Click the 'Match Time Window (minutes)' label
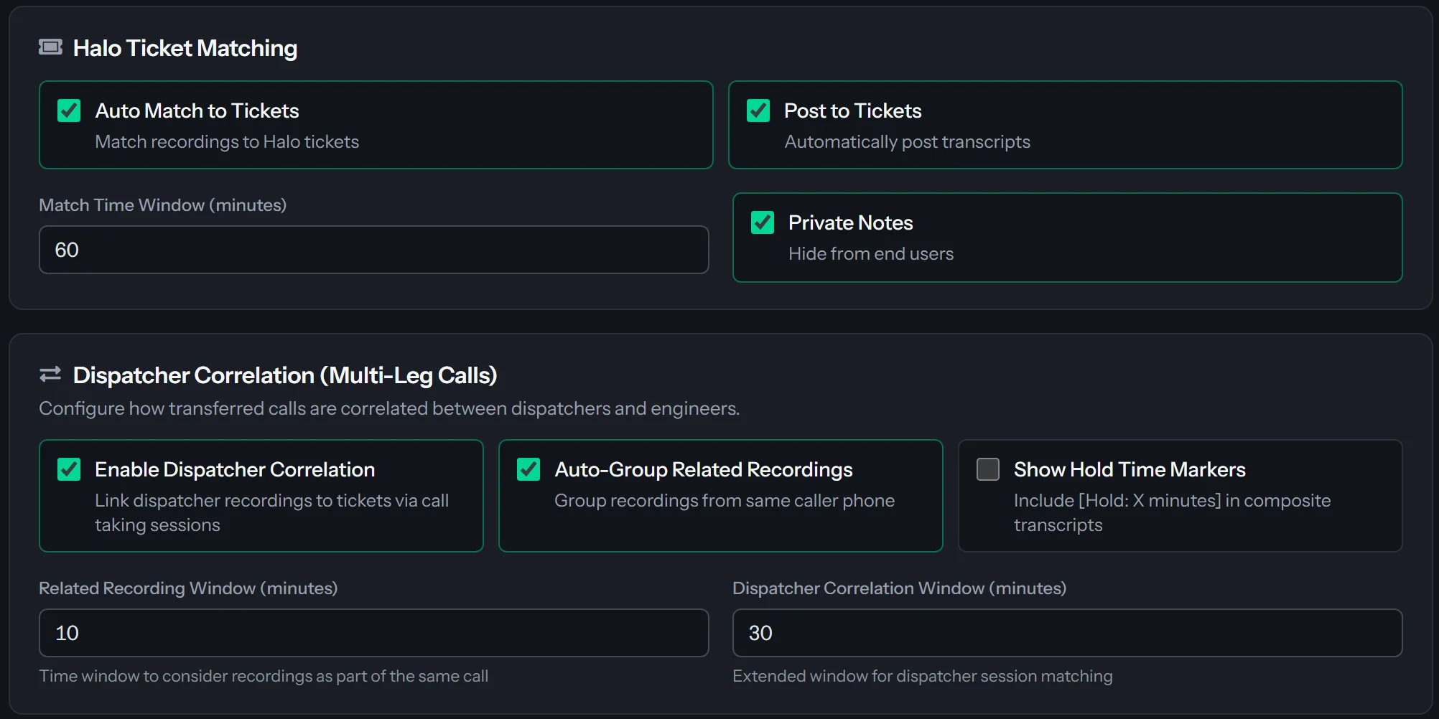The height and width of the screenshot is (719, 1439). click(163, 205)
